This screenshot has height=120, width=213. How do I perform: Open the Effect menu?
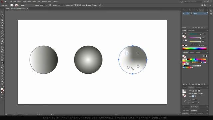coord(34,2)
